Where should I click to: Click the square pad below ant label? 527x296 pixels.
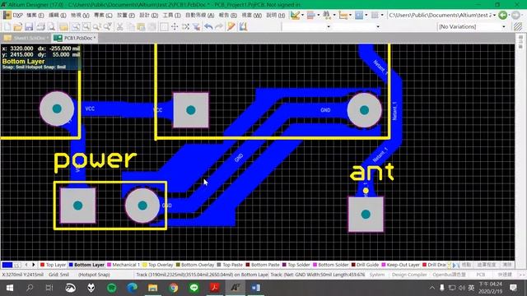point(366,214)
